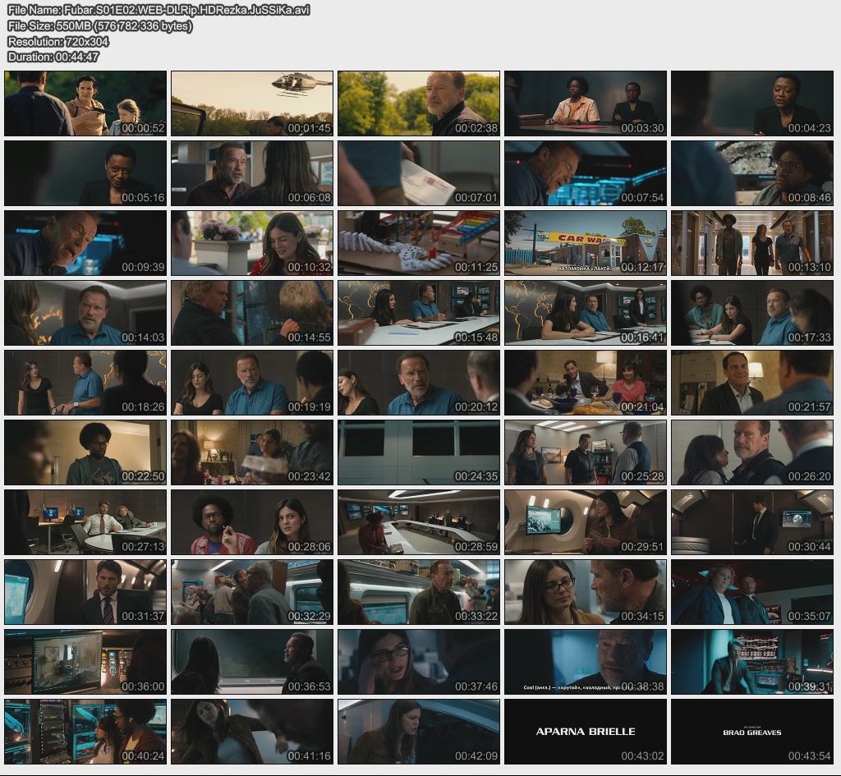Select the thumbnail at 00:30:44

752,522
